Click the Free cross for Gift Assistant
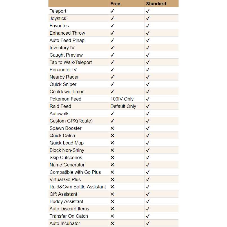Image resolution: width=227 pixels, height=227 pixels. pos(112,194)
